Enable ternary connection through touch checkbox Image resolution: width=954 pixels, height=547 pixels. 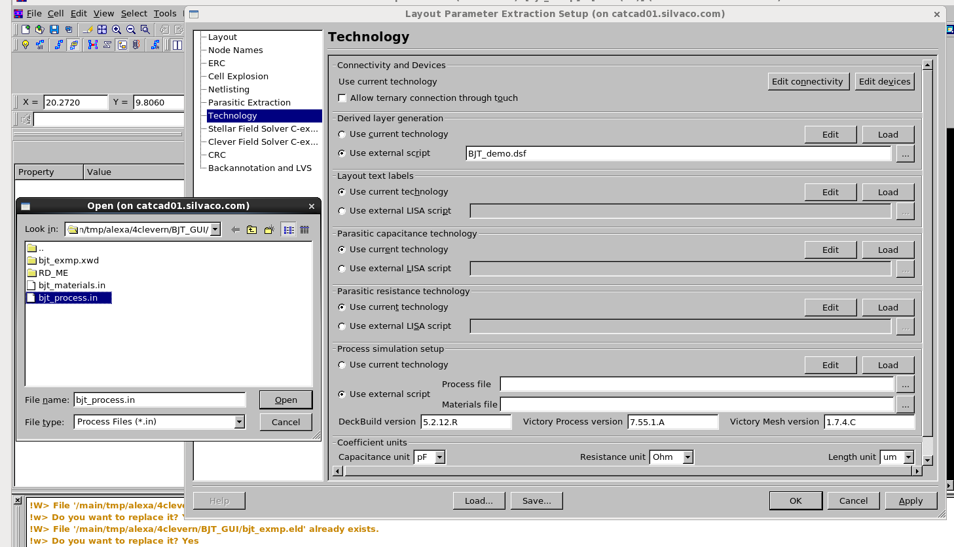pyautogui.click(x=342, y=98)
